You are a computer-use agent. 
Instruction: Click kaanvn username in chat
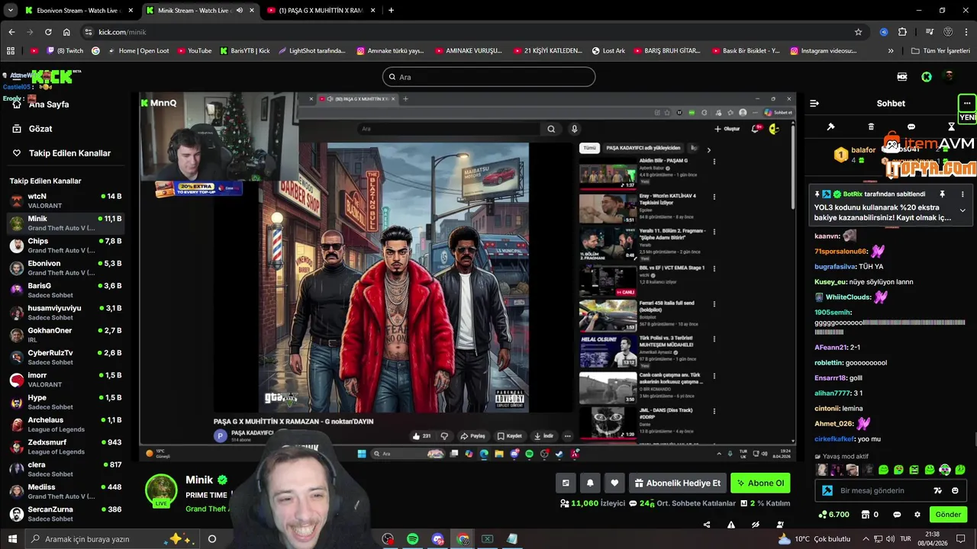point(827,236)
